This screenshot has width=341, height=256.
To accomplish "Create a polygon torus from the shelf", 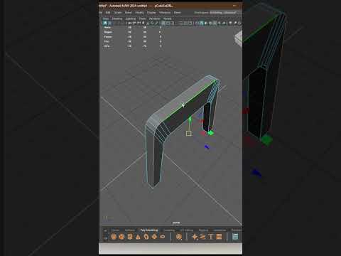I will point(146,237).
